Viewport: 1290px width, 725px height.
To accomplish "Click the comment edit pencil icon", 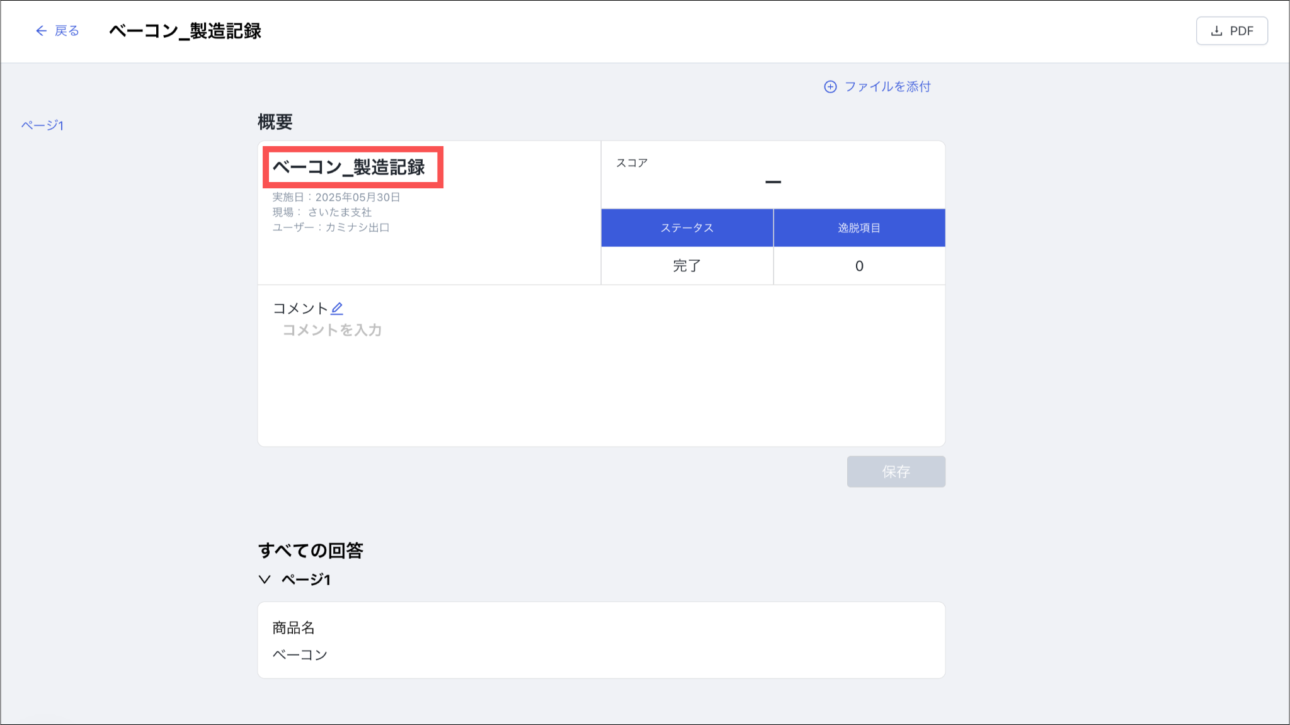I will [337, 308].
